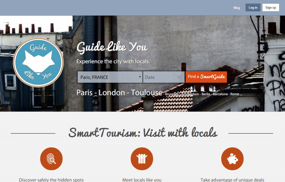Click the fox Guide Like You logo
The height and width of the screenshot is (182, 285).
point(38,62)
